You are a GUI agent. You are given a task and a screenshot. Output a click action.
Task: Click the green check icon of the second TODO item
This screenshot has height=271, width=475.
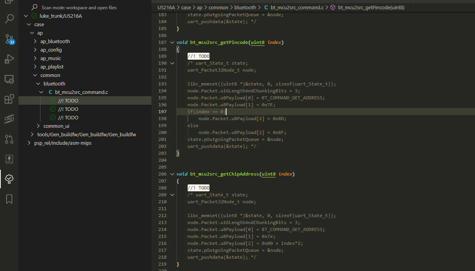coord(53,109)
